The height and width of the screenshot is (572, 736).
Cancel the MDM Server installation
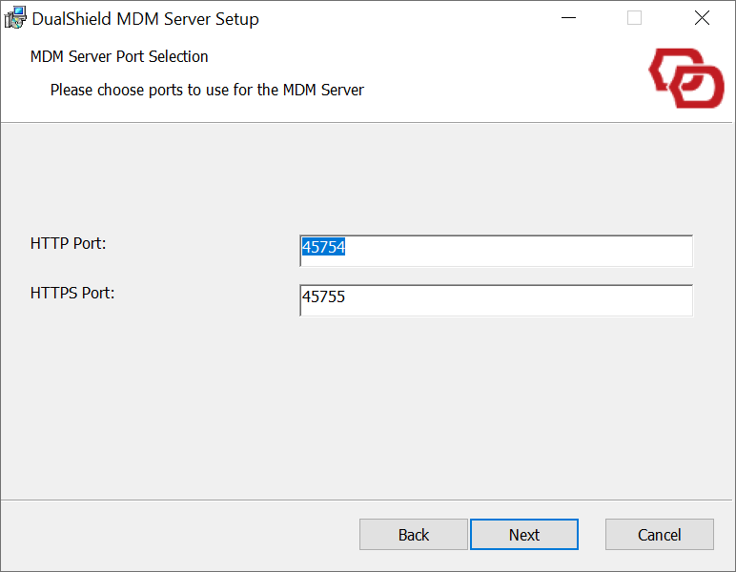click(659, 535)
